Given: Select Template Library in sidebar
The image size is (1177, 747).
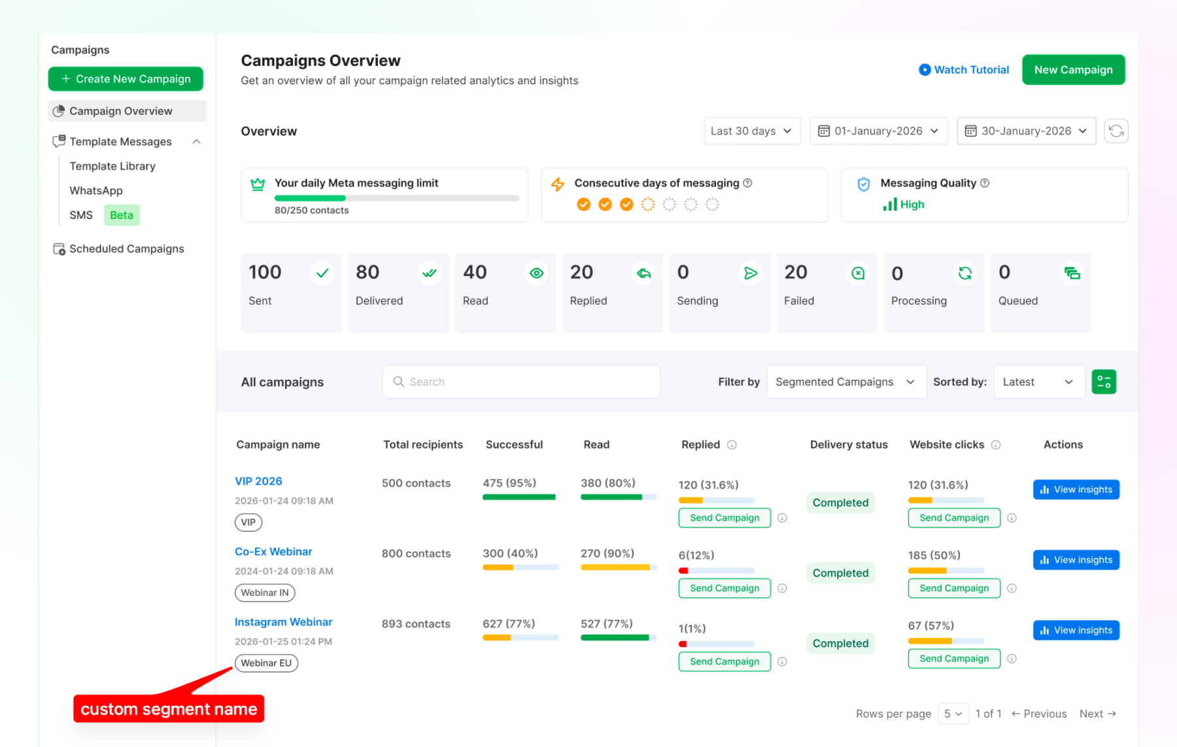Looking at the screenshot, I should (x=112, y=167).
